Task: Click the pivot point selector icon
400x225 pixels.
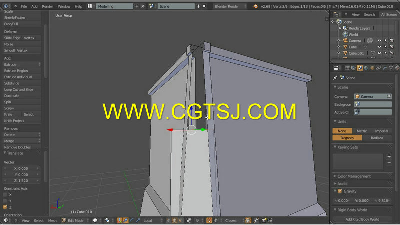Action: (107, 220)
